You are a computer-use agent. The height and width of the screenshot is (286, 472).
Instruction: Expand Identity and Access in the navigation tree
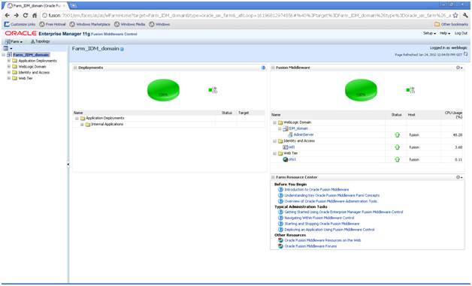(9, 72)
